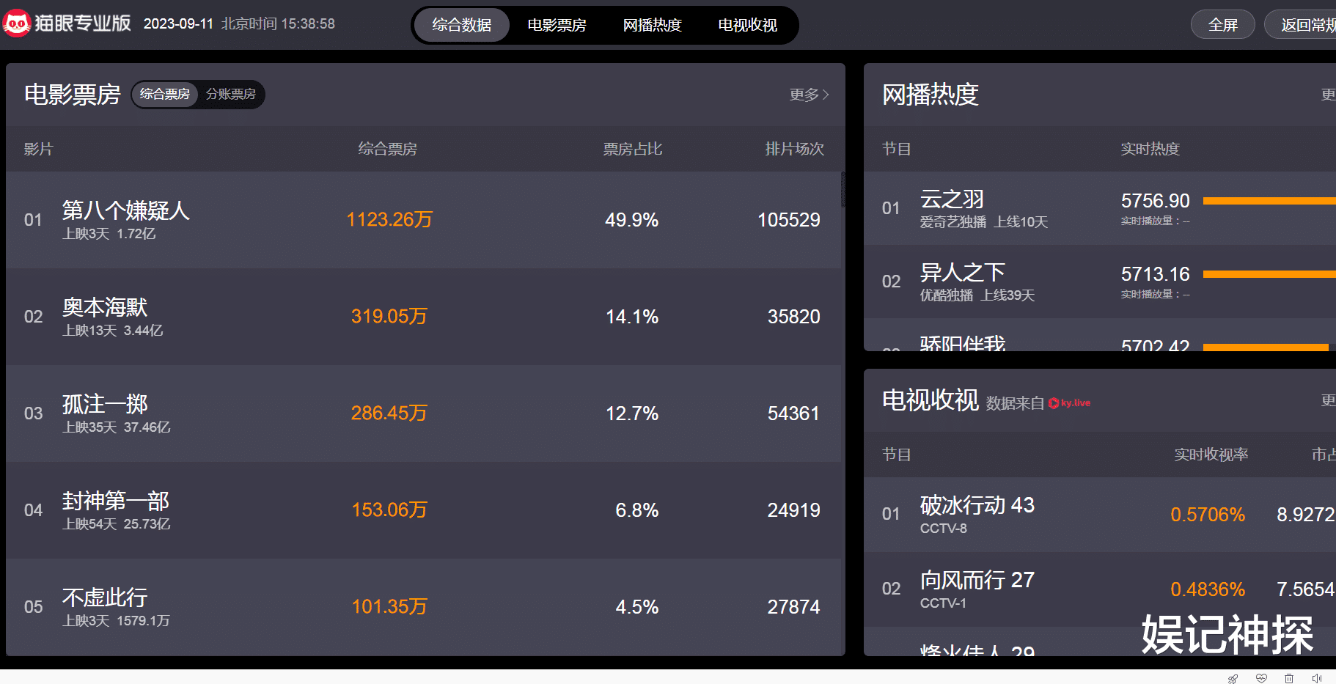Click the 实时热度 column header
The height and width of the screenshot is (684, 1336).
pos(1150,149)
